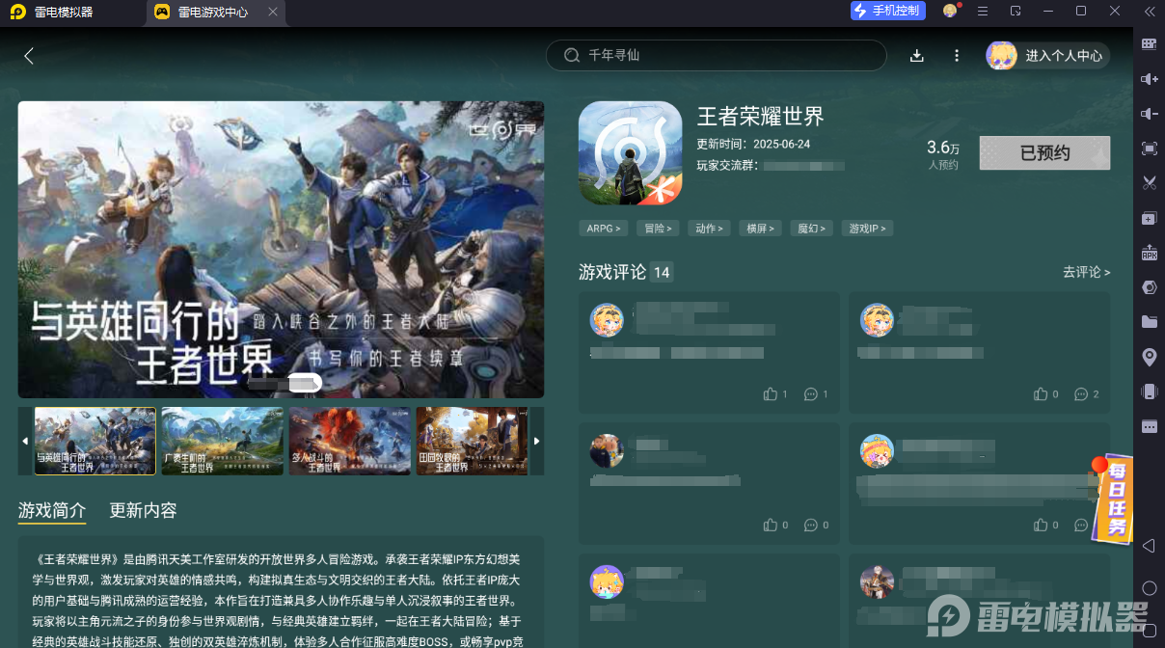
Task: Open the hexagon-shaped sidebar tool icon
Action: coord(1149,287)
